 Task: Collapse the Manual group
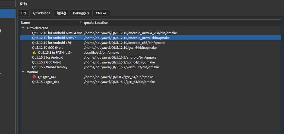point(23,72)
